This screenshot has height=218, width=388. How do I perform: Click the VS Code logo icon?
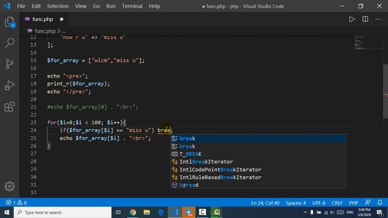click(x=7, y=6)
